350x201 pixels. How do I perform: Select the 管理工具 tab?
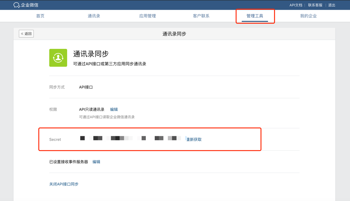[x=255, y=16]
